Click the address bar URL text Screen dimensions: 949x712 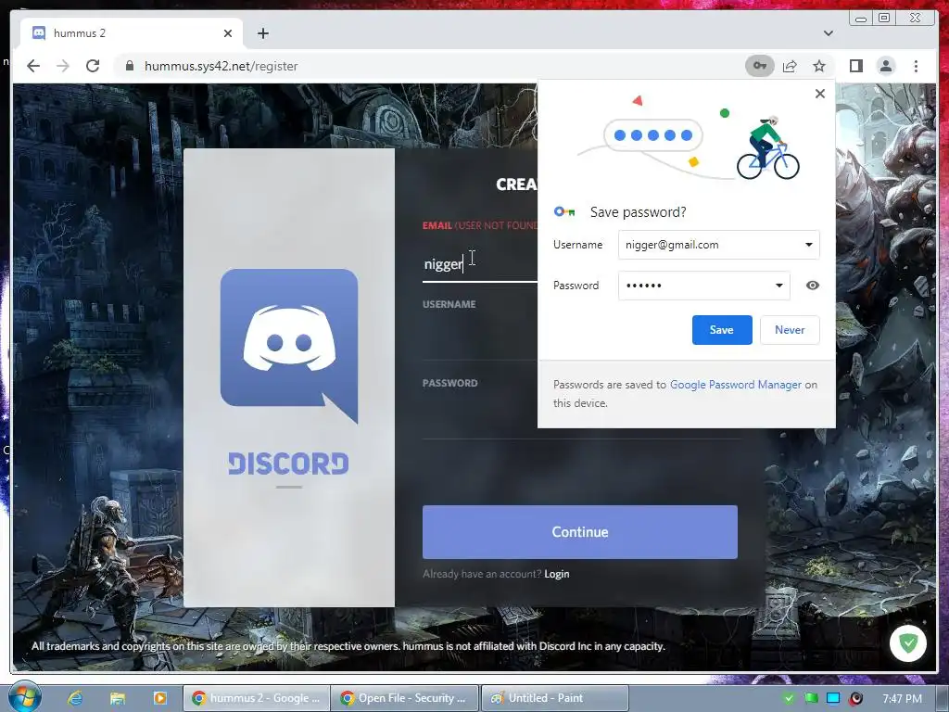pos(221,66)
